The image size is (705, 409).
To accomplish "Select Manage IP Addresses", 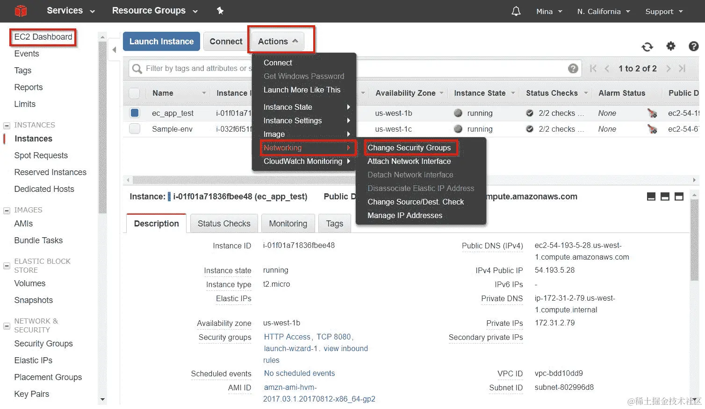I will click(405, 216).
